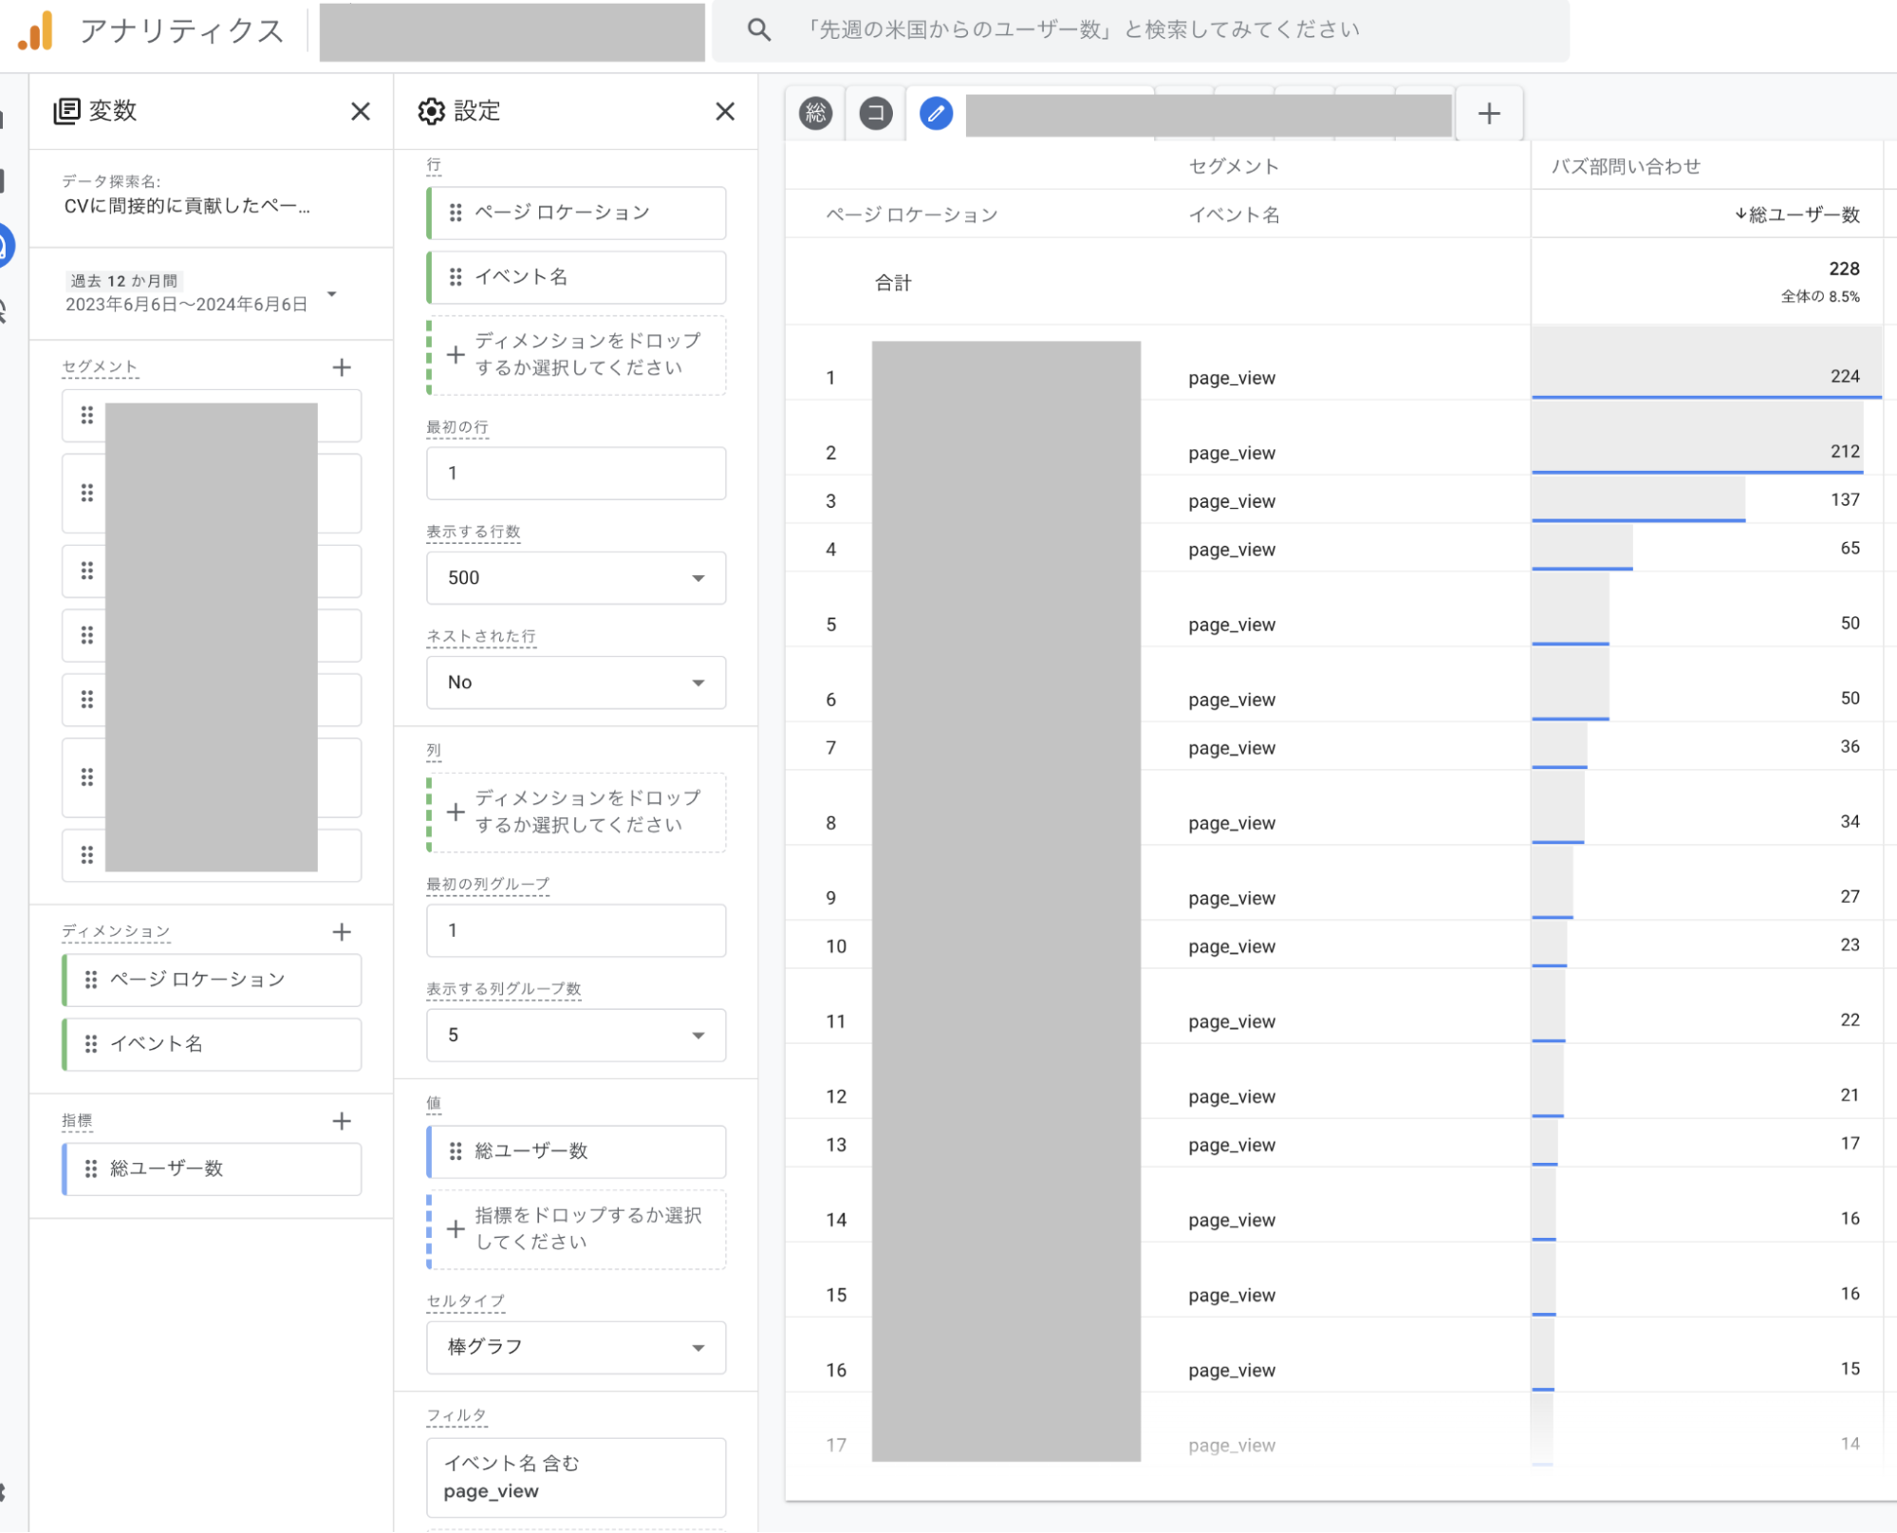
Task: Click the top search input field
Action: pyautogui.click(x=1141, y=30)
